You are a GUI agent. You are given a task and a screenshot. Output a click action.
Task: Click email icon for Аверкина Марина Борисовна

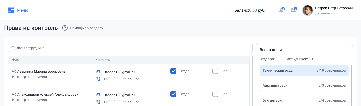[x=98, y=72]
